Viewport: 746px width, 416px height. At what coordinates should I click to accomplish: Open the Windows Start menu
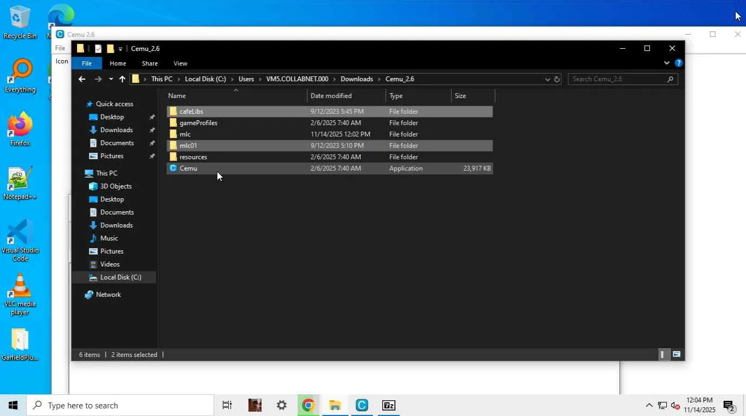click(13, 405)
